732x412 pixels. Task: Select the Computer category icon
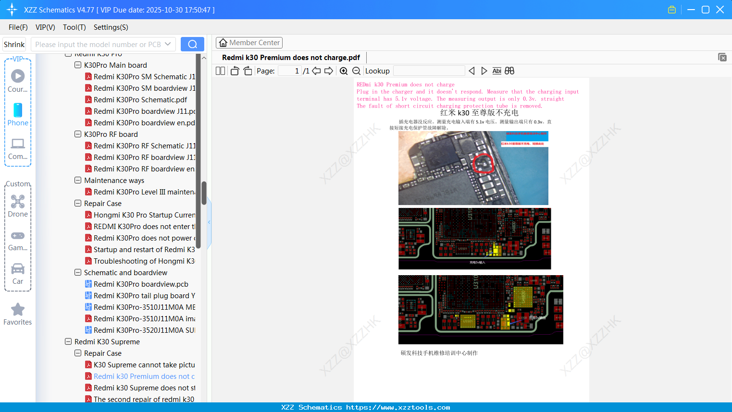[x=18, y=148]
